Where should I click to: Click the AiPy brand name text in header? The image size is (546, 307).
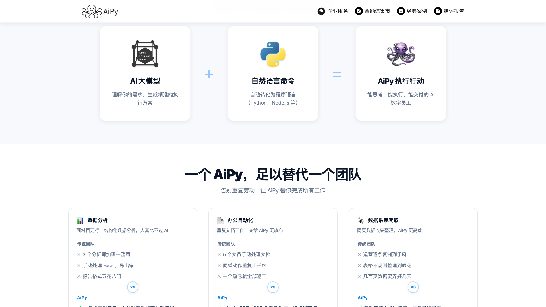click(x=111, y=11)
